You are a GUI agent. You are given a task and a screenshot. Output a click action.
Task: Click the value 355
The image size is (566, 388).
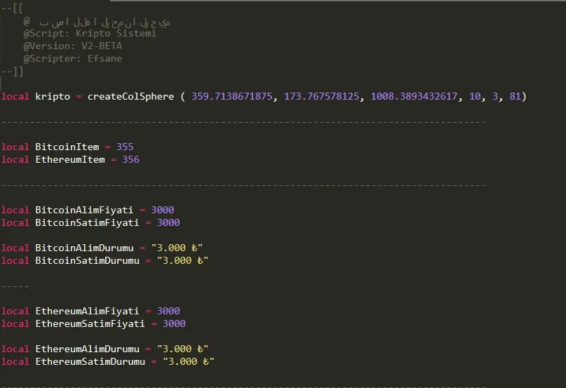pyautogui.click(x=125, y=147)
